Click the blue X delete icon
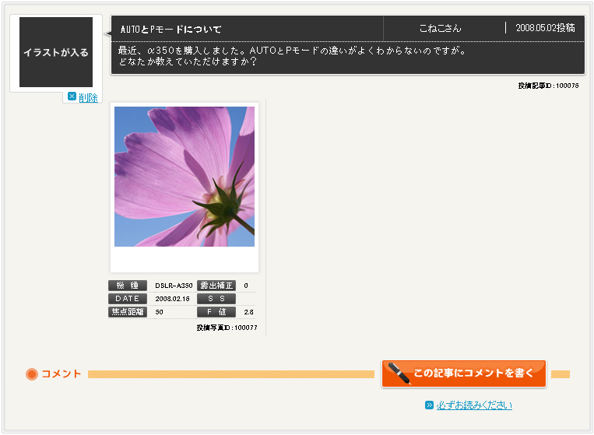 click(72, 96)
